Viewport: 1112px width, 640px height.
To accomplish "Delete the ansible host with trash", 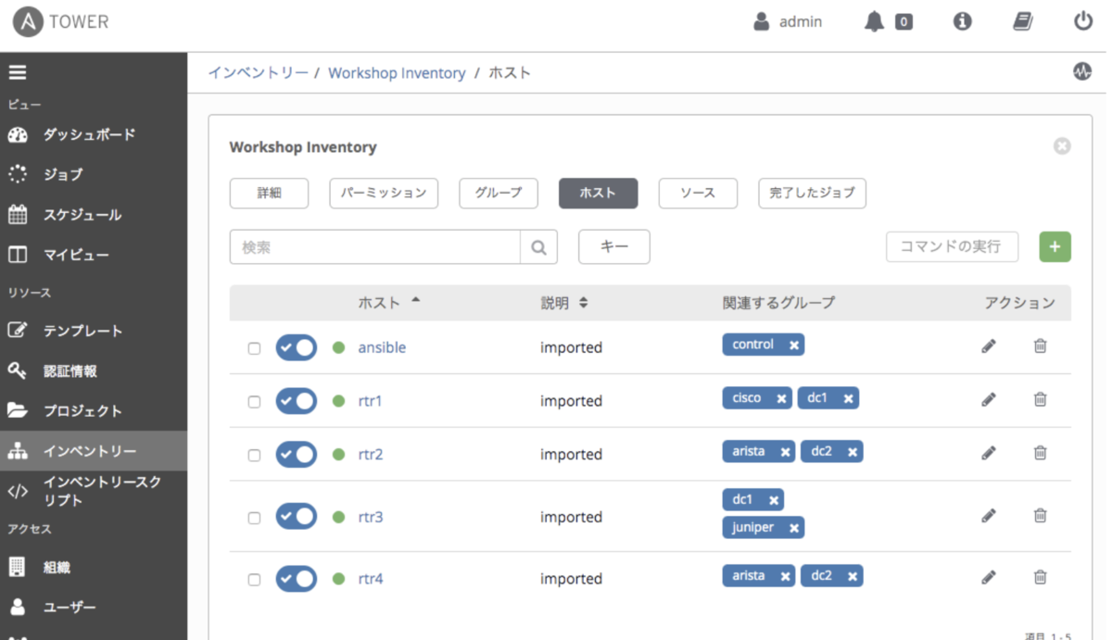I will (x=1041, y=345).
